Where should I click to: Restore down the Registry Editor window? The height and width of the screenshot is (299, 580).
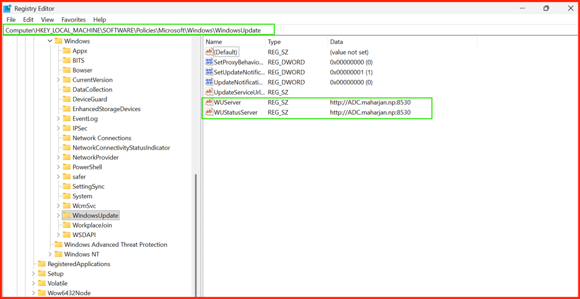click(546, 8)
